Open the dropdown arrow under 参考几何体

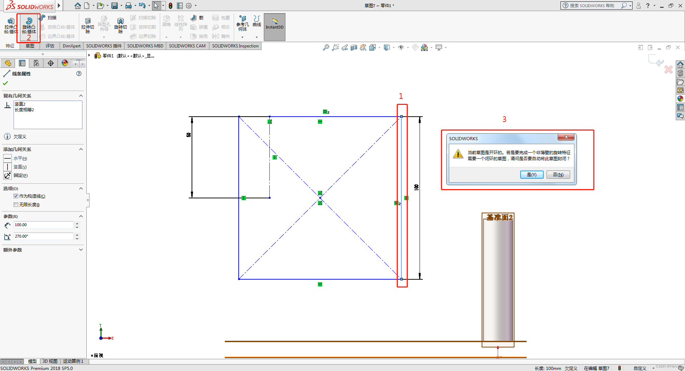[x=242, y=37]
